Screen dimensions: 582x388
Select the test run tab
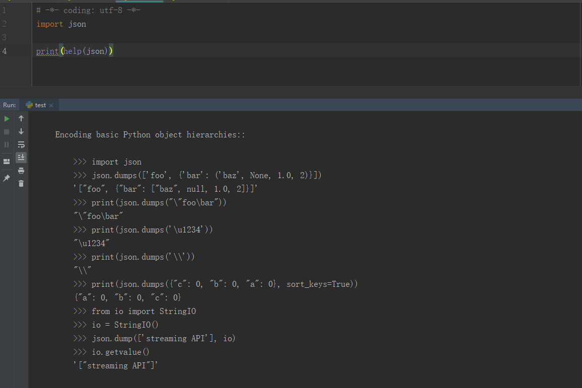click(x=39, y=105)
